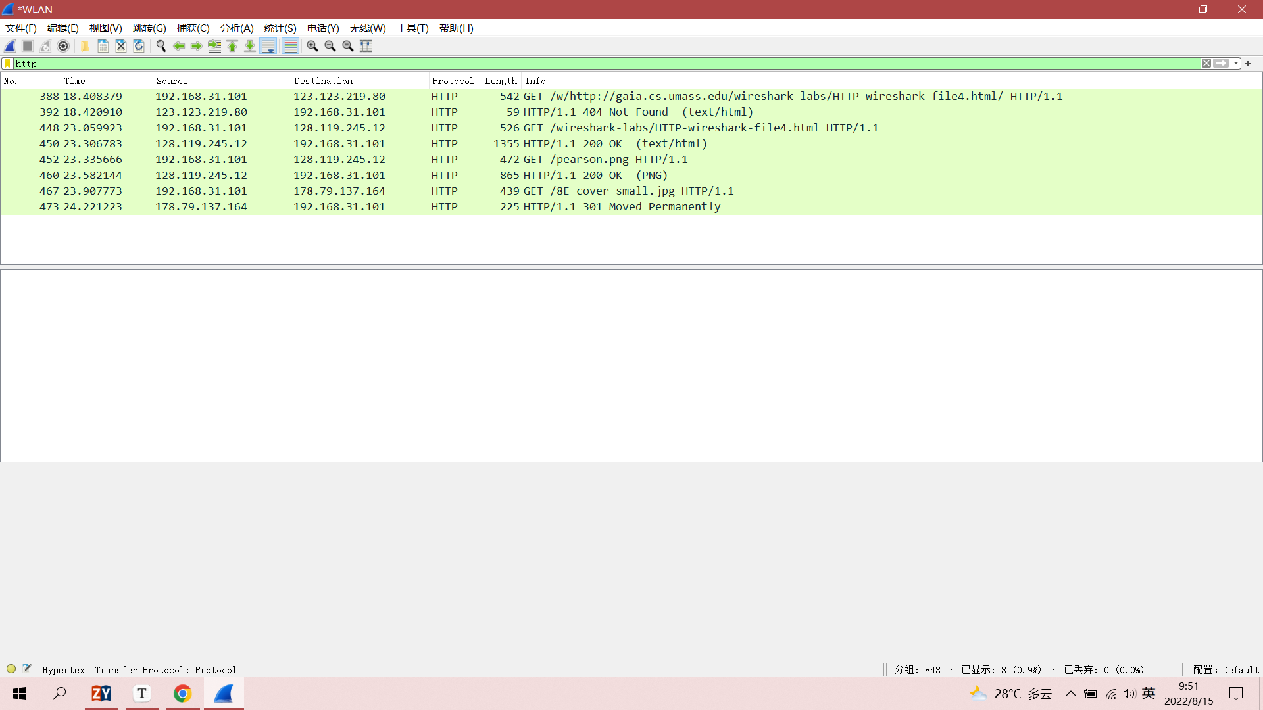Save the capture file
This screenshot has height=710, width=1263.
[x=103, y=46]
